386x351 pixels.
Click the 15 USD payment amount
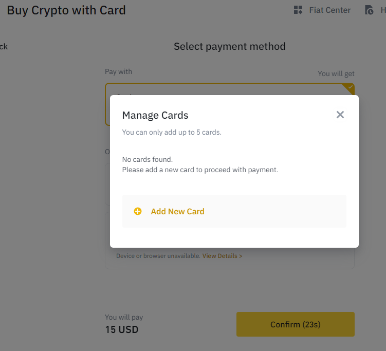pos(121,329)
